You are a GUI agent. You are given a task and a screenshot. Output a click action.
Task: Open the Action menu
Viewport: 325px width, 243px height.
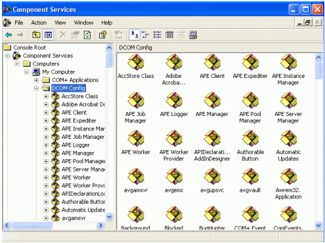click(x=39, y=23)
